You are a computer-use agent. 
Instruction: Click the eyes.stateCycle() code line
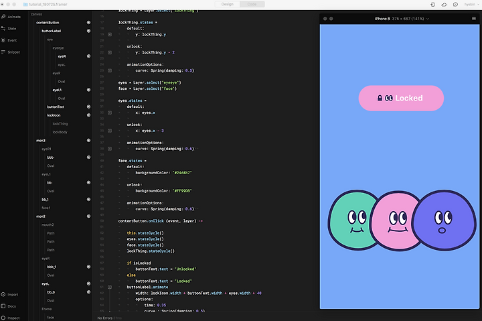(x=145, y=239)
